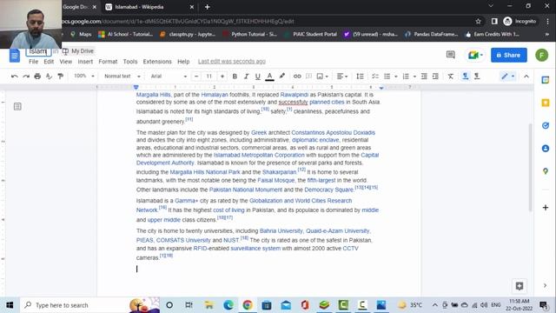
Task: Open the Arial font dropdown
Action: (x=169, y=76)
